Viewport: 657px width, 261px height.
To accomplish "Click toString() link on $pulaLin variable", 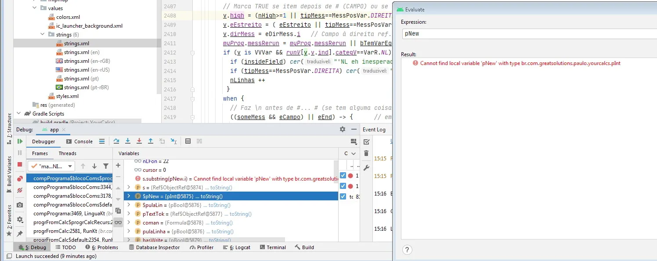I will point(220,205).
